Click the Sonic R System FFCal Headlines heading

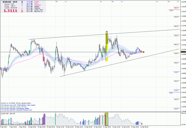[x=16, y=103]
